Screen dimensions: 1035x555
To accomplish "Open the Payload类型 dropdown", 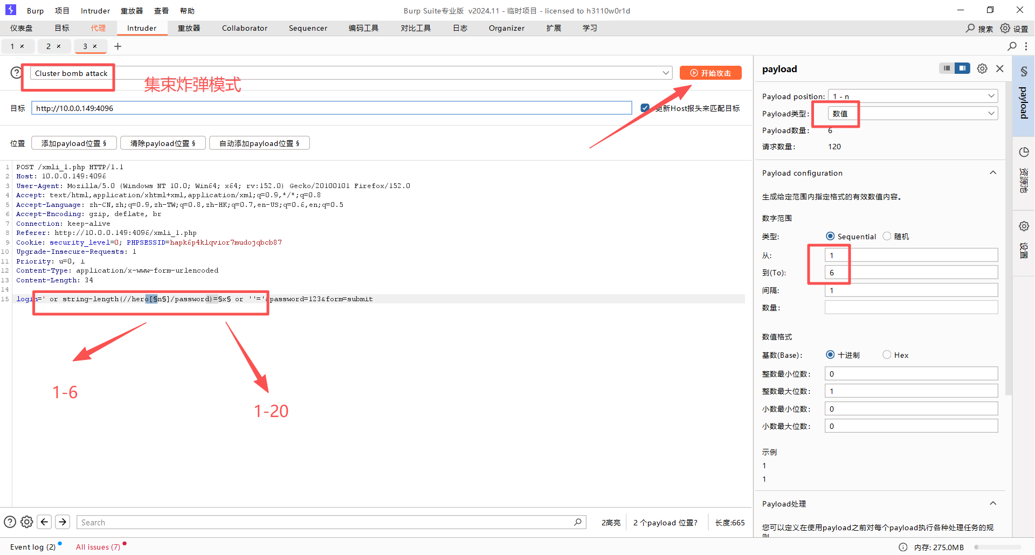I will click(x=913, y=114).
